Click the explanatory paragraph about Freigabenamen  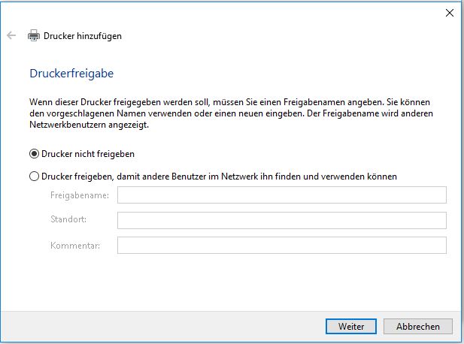point(231,113)
